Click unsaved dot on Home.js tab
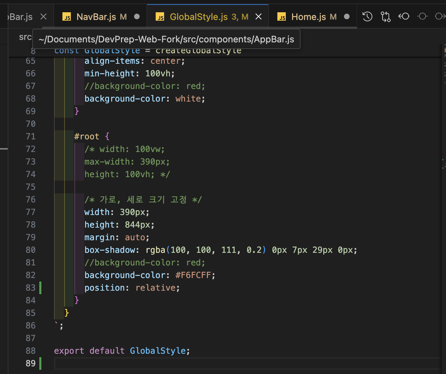446x374 pixels. pos(347,16)
